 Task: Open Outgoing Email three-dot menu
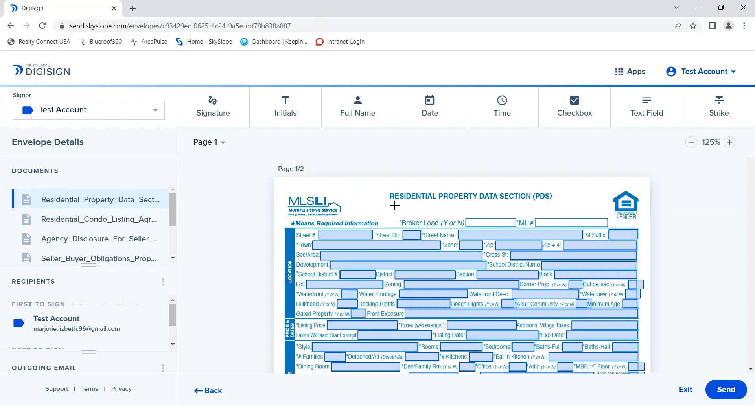[163, 368]
